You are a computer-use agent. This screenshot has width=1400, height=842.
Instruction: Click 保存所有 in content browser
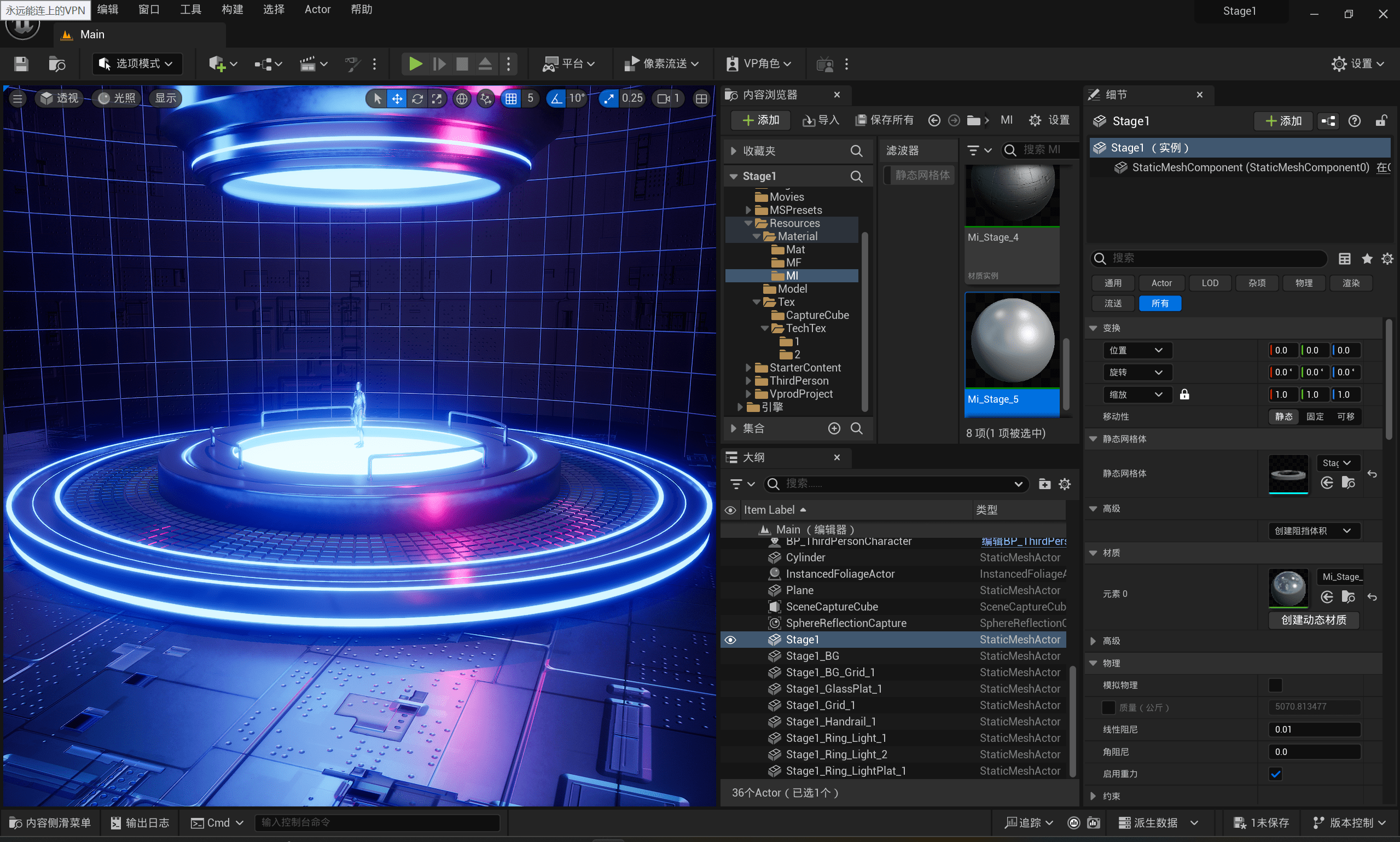click(x=884, y=120)
